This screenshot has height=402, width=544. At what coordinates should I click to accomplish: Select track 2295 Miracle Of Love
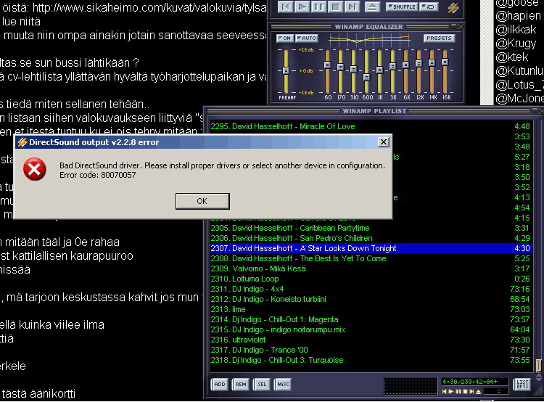pyautogui.click(x=371, y=126)
